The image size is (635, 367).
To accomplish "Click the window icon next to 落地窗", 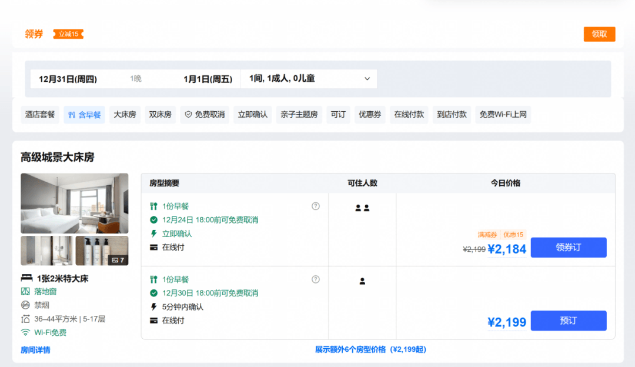I will click(25, 292).
